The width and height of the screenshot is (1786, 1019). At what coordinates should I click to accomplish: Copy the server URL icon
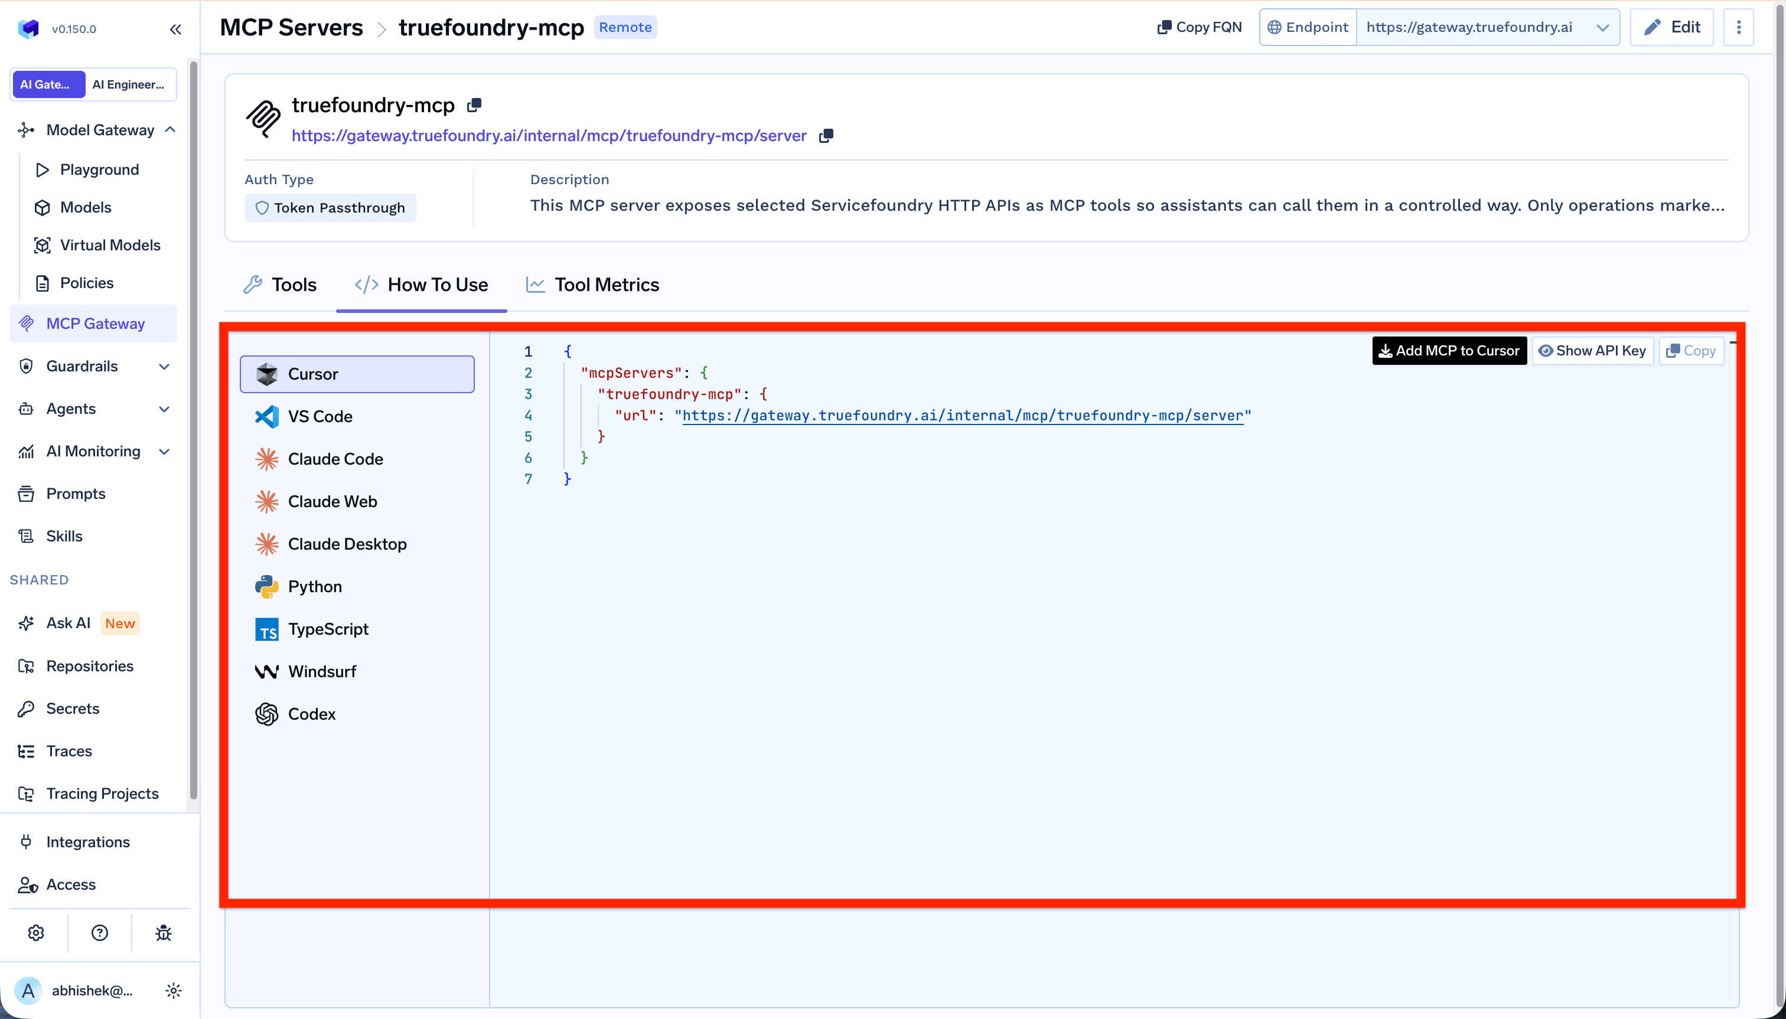tap(826, 136)
